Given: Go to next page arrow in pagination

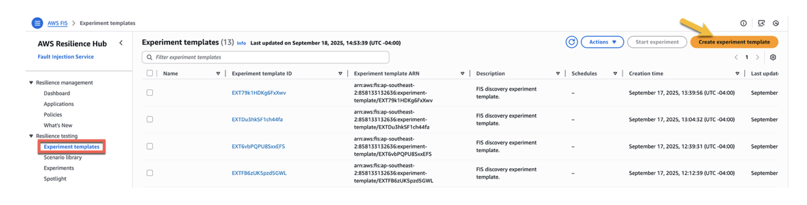Looking at the screenshot, I should 757,58.
